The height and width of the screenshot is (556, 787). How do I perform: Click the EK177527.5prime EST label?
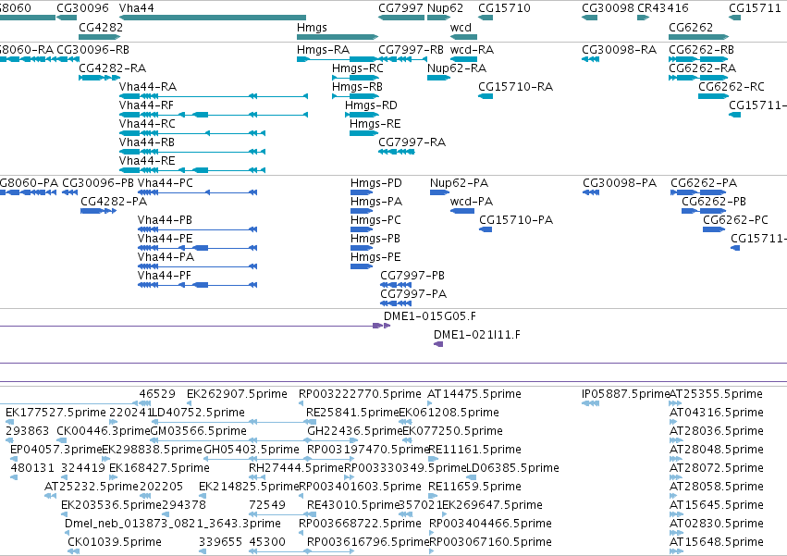(55, 413)
